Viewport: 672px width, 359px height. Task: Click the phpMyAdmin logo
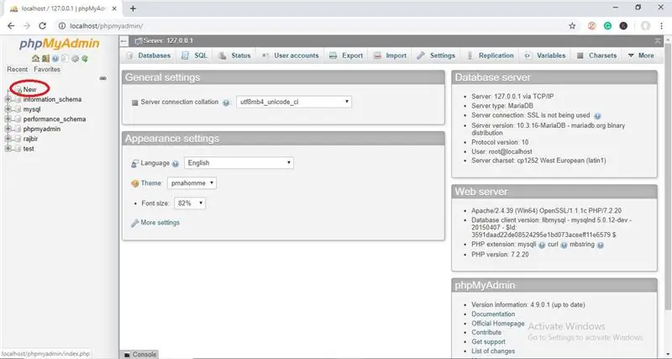pyautogui.click(x=60, y=44)
